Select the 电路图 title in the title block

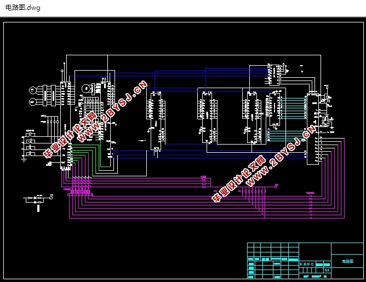pos(347,261)
